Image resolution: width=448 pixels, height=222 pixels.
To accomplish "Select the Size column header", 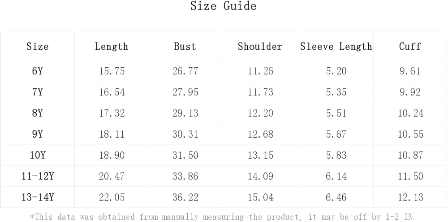I will coord(37,47).
